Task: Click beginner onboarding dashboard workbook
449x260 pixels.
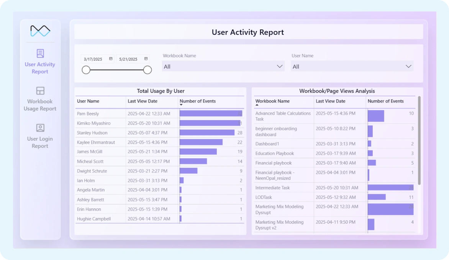Action: [x=276, y=132]
